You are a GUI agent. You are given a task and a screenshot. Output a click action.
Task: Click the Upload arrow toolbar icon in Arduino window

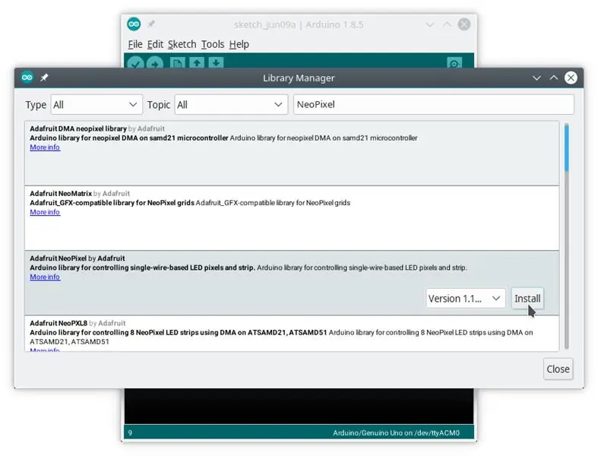point(155,62)
